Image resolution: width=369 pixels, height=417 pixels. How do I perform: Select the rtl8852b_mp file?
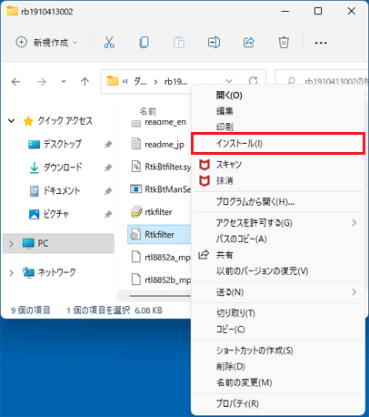[x=161, y=280]
